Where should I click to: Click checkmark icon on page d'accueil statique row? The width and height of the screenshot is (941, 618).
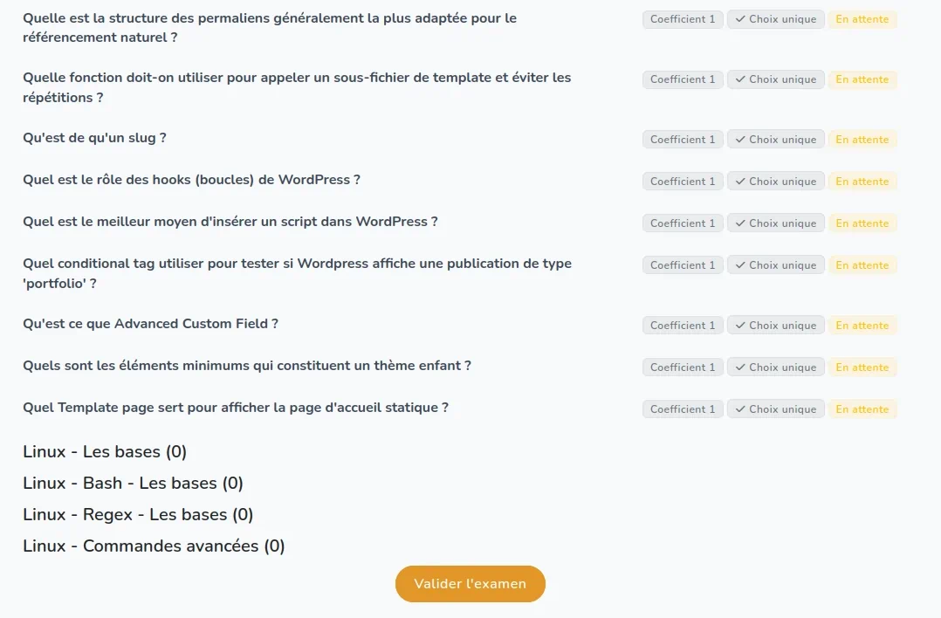coord(740,409)
